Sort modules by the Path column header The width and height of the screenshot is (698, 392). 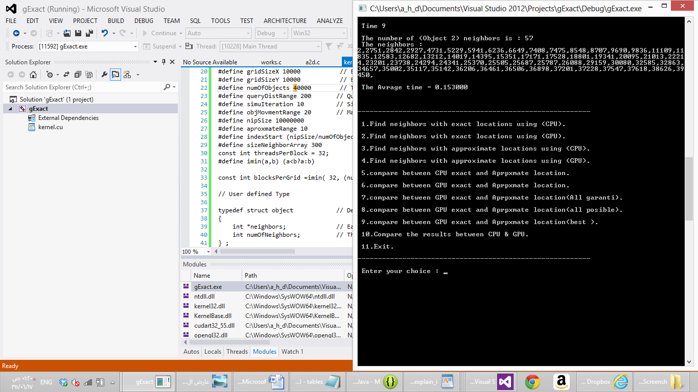(293, 276)
